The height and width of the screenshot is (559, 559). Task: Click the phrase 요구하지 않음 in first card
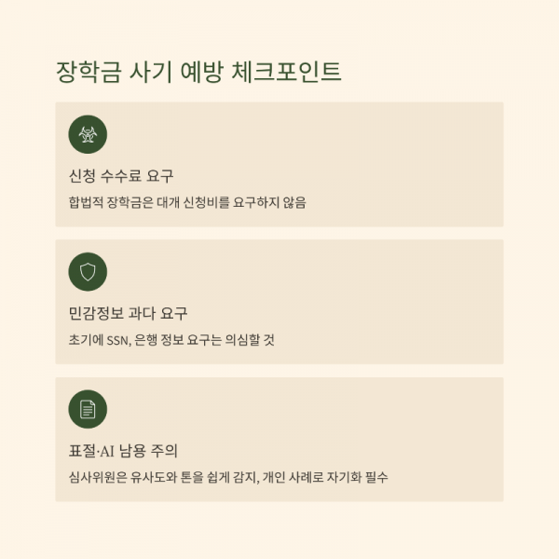(269, 202)
